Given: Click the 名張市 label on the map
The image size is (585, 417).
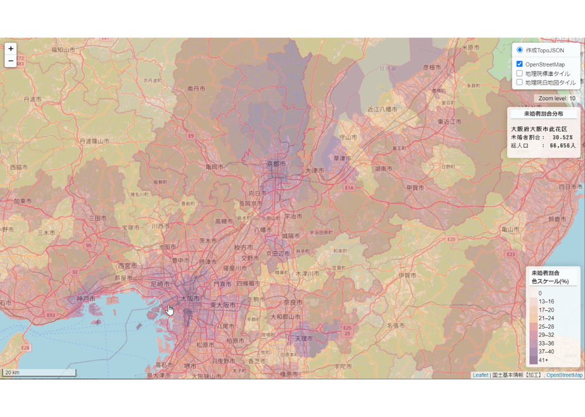Looking at the screenshot, I should (x=396, y=325).
